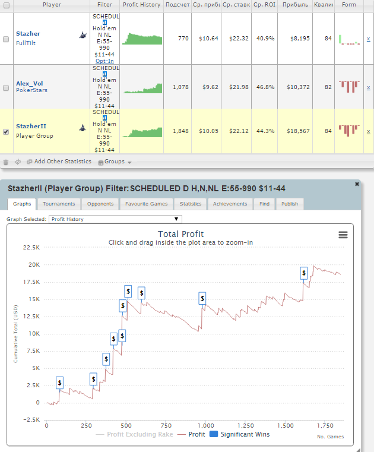Screen dimensions: 374x452
Task: Toggle Profit Excluding Rake legend series
Action: [134, 434]
